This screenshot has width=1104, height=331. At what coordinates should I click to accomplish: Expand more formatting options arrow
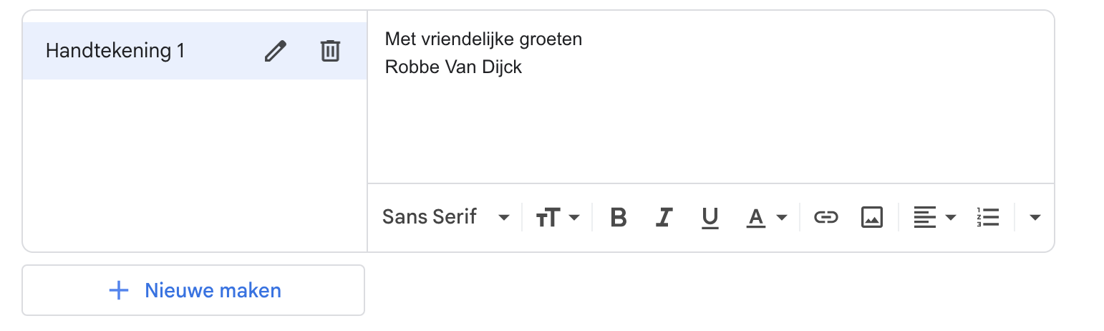(x=1035, y=217)
